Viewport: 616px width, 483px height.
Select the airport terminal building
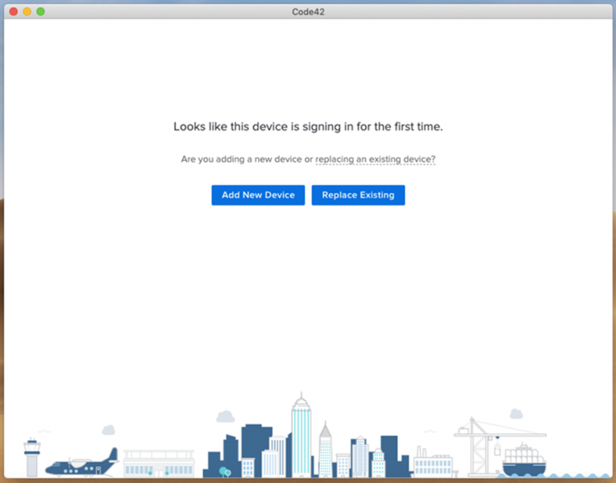click(159, 463)
